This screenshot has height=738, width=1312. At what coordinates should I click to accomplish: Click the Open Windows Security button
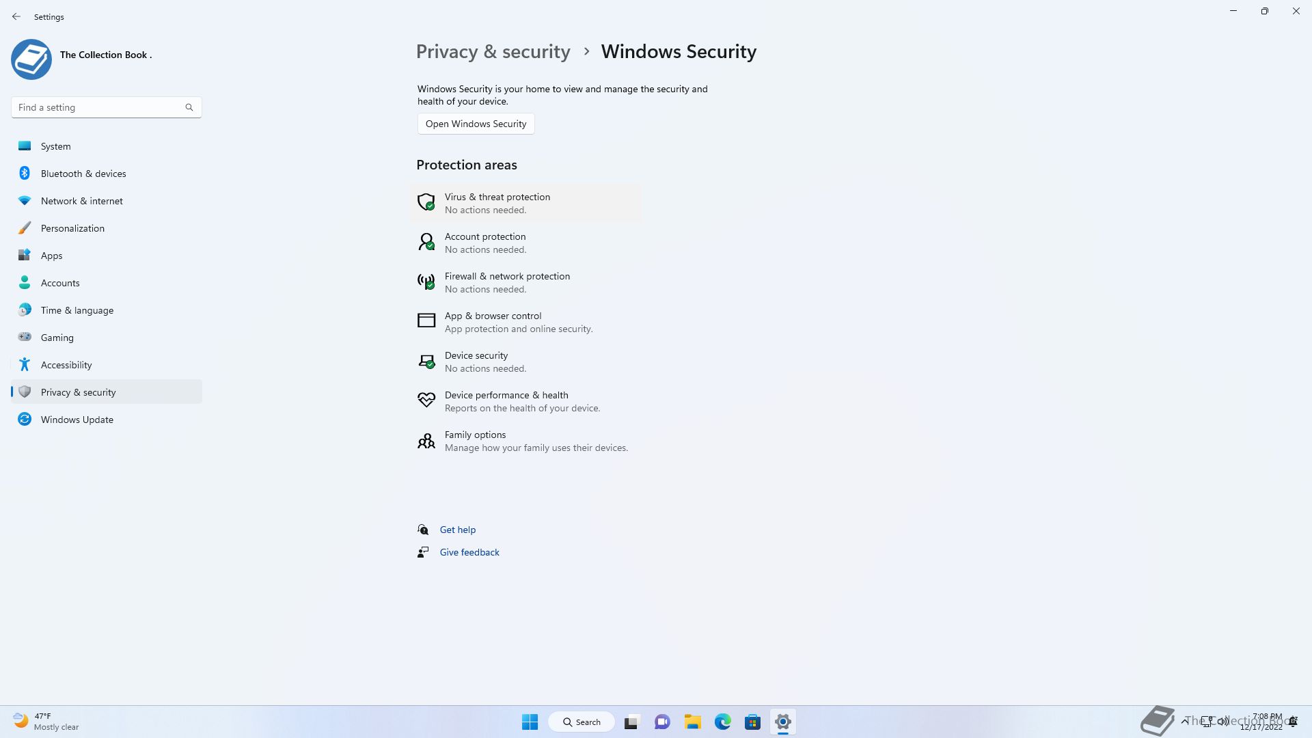click(x=476, y=124)
